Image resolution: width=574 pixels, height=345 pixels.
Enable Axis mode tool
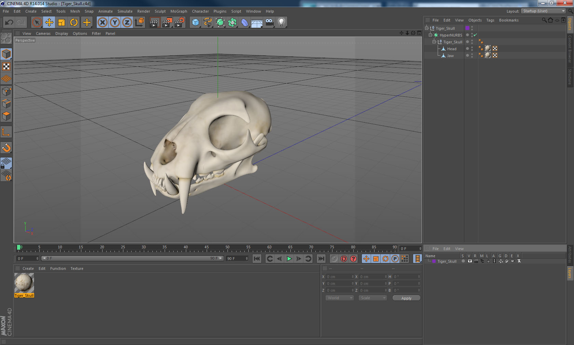pos(6,132)
